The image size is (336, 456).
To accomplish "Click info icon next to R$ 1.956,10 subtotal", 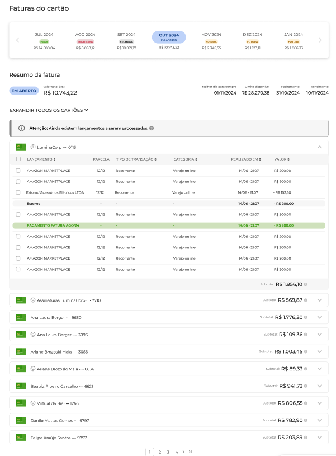I will coord(306,284).
